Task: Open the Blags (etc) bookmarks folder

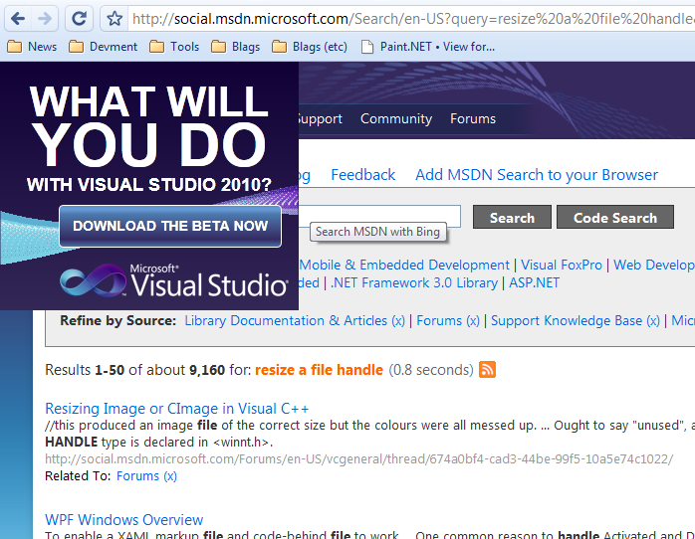Action: 310,47
